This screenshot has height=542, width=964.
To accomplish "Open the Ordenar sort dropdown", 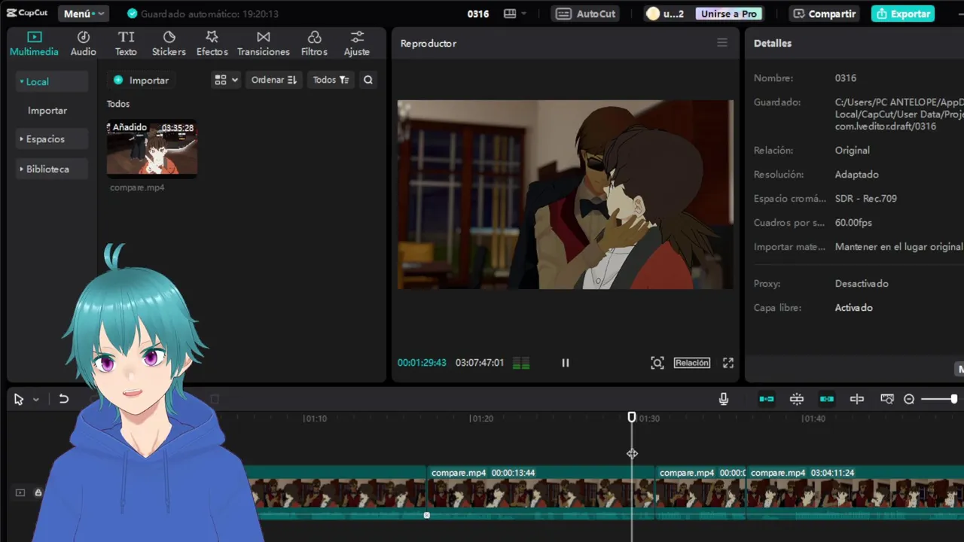I will 274,80.
